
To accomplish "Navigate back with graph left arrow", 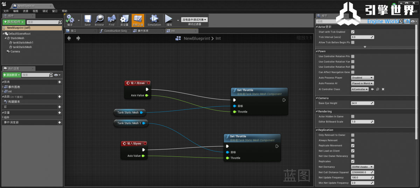I will [69, 38].
